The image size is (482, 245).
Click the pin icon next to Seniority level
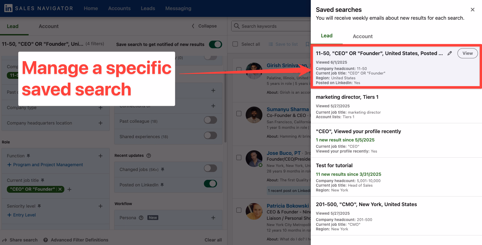(x=39, y=206)
